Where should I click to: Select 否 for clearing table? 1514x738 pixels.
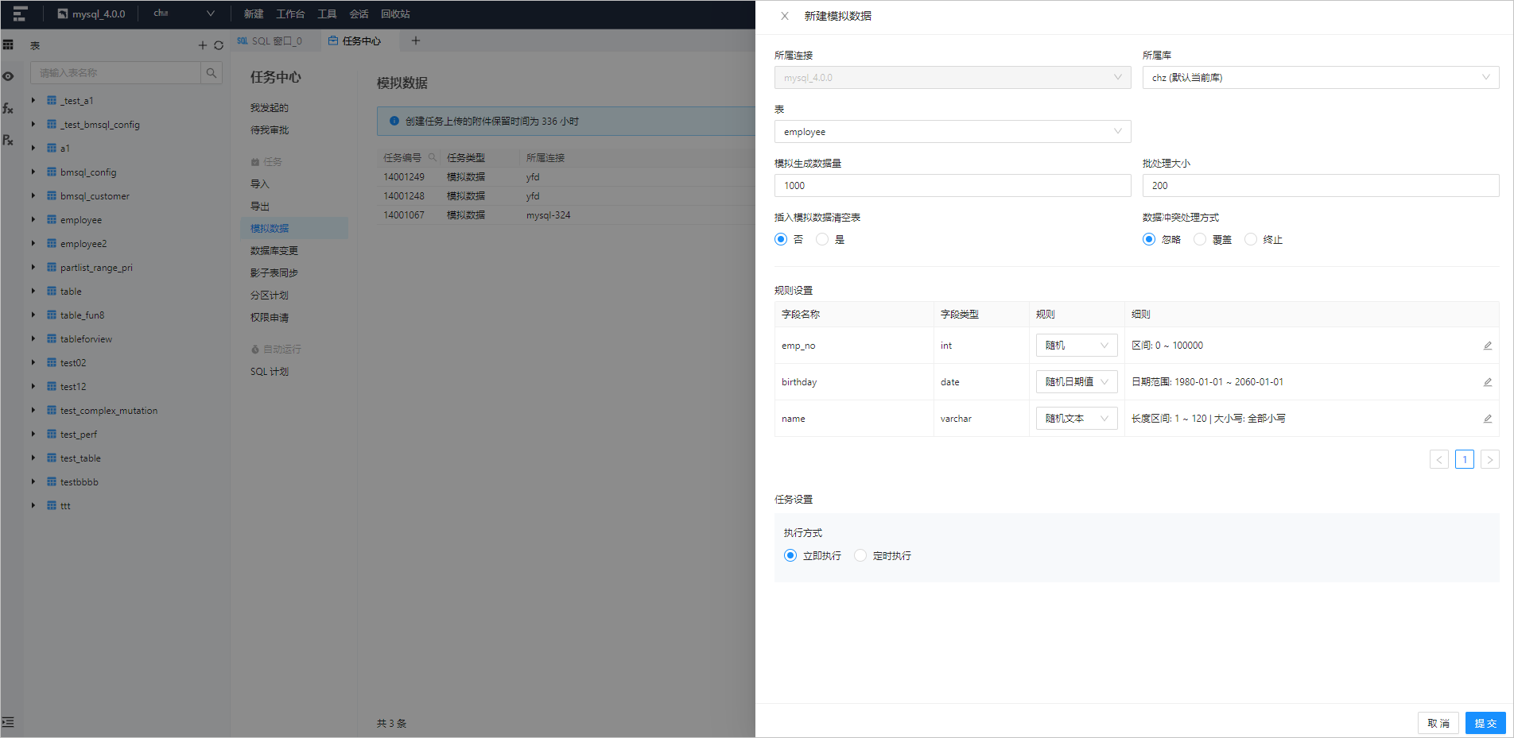[x=781, y=239]
